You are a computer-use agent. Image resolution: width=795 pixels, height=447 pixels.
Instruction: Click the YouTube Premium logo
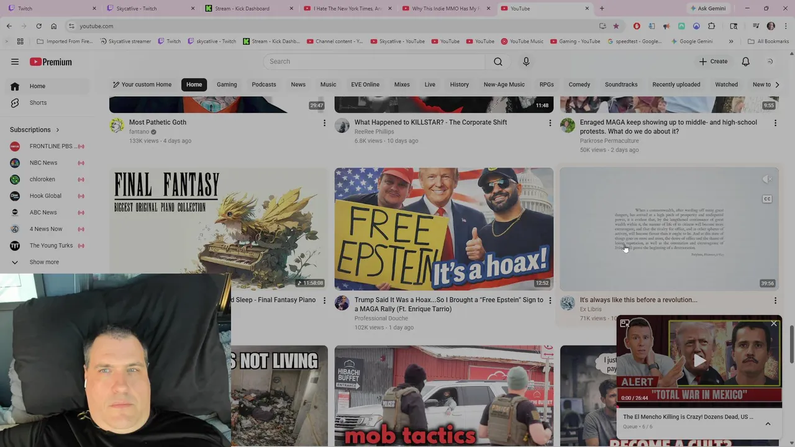(x=51, y=62)
